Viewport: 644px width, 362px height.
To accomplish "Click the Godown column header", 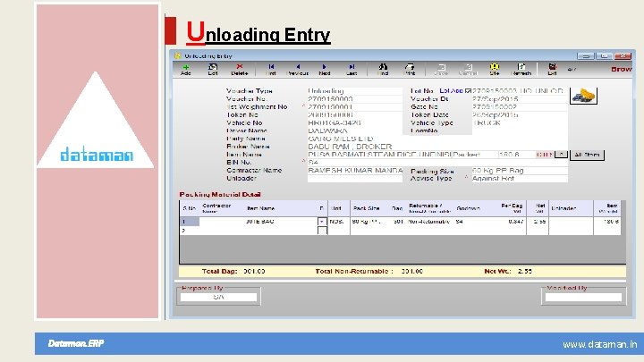I will (x=468, y=208).
